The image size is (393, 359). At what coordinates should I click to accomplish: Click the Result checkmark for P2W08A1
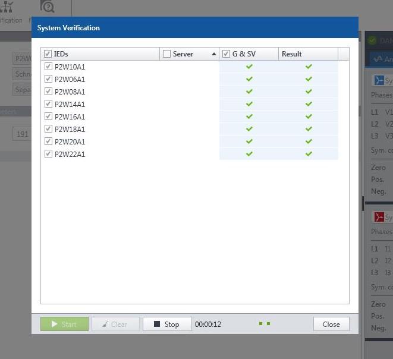tap(309, 92)
